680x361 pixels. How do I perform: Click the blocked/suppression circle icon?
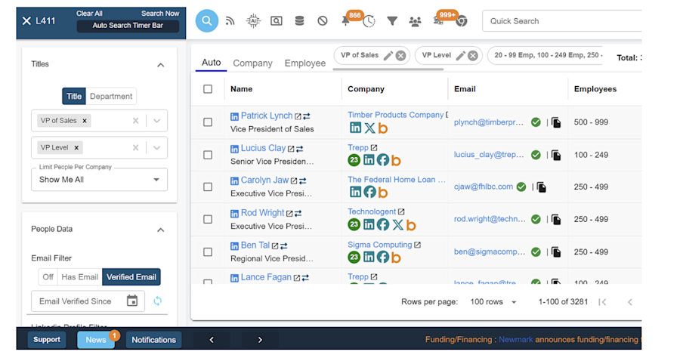pyautogui.click(x=322, y=21)
